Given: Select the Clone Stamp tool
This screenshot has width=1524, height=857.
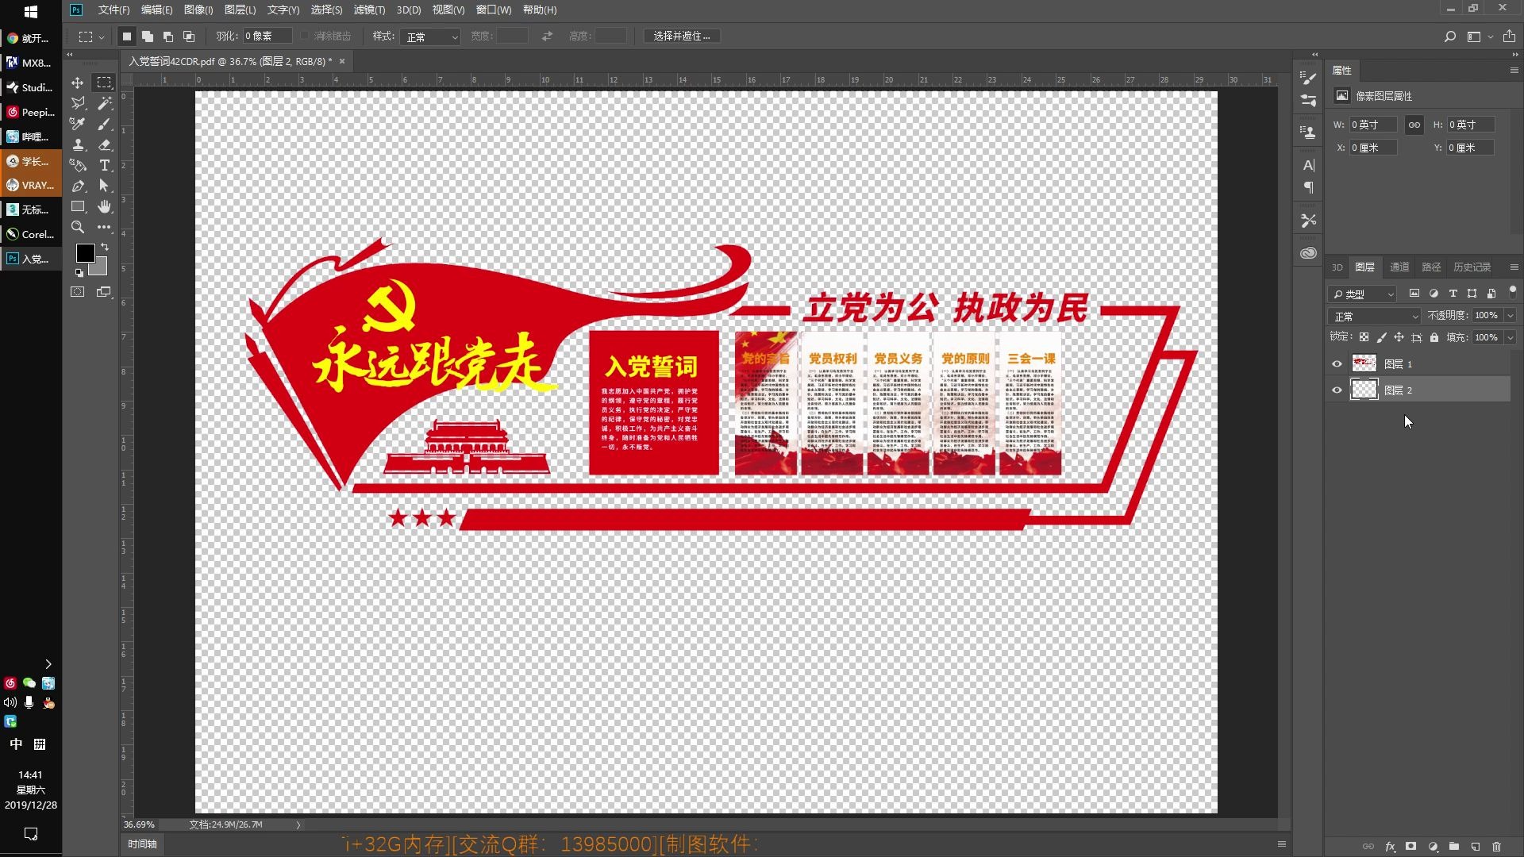Looking at the screenshot, I should click(77, 144).
